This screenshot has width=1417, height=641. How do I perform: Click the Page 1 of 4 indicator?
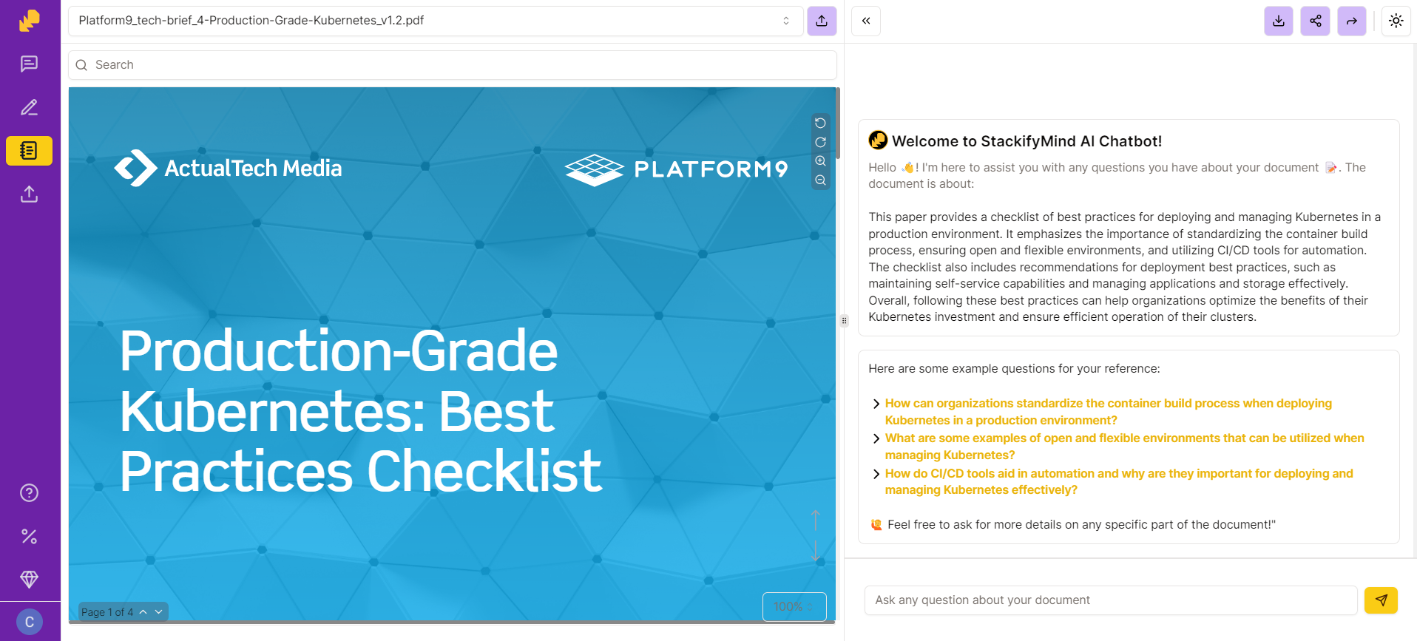(107, 612)
